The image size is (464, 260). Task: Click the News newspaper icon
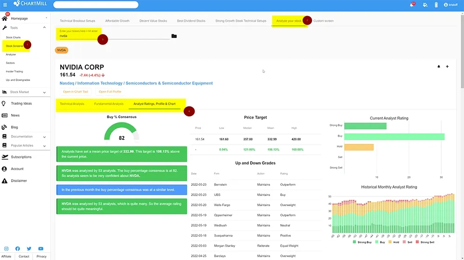tap(5, 115)
